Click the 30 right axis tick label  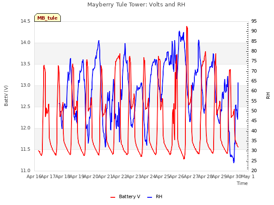tap(254, 151)
